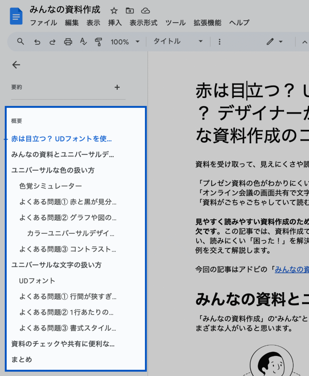Go to outline heading 資料のチェックや共有に便利な…
Screen dimensions: 309x376
(x=63, y=344)
